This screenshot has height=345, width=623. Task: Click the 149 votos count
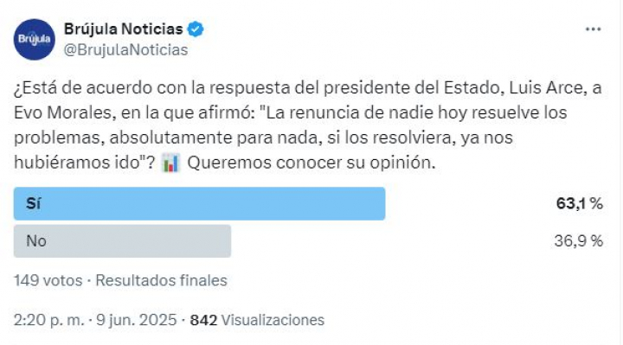tap(48, 280)
